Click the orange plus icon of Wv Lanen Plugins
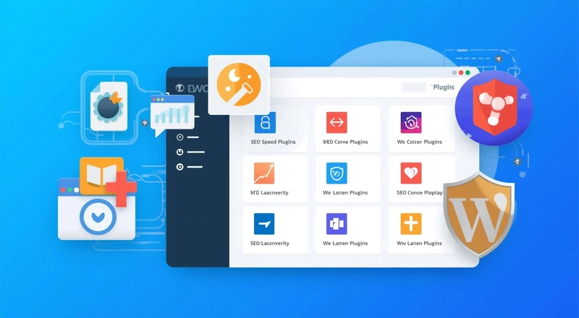 tap(411, 223)
